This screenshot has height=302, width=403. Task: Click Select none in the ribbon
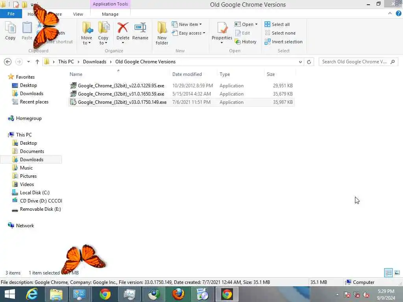tap(280, 33)
